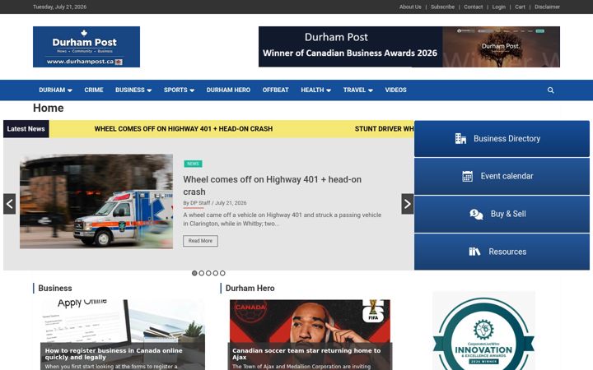
Task: Click the Business Directory building icon
Action: [x=460, y=139]
